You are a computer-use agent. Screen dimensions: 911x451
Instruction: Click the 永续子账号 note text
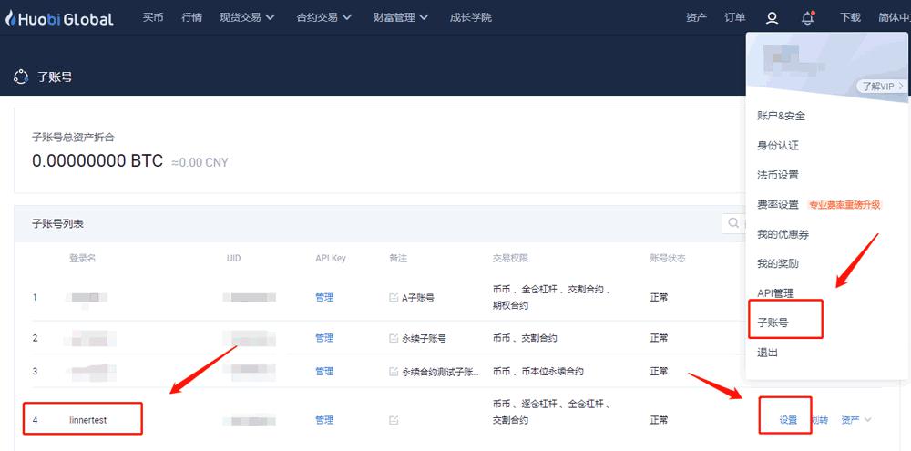pos(425,338)
